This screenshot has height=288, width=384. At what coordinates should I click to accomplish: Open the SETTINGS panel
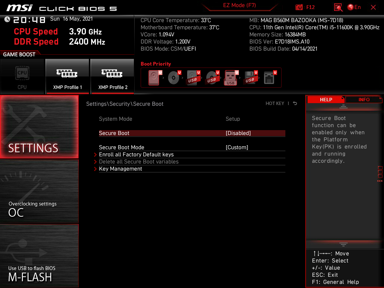coord(39,127)
